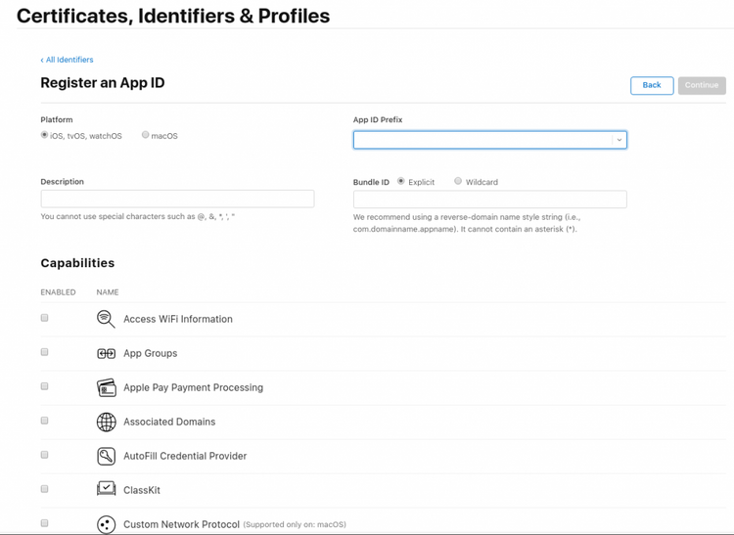Enable the App Groups capability checkbox
The width and height of the screenshot is (734, 535).
[x=44, y=352]
